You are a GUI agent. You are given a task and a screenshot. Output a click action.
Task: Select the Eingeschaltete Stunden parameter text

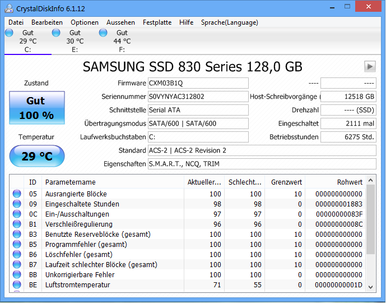pos(82,204)
